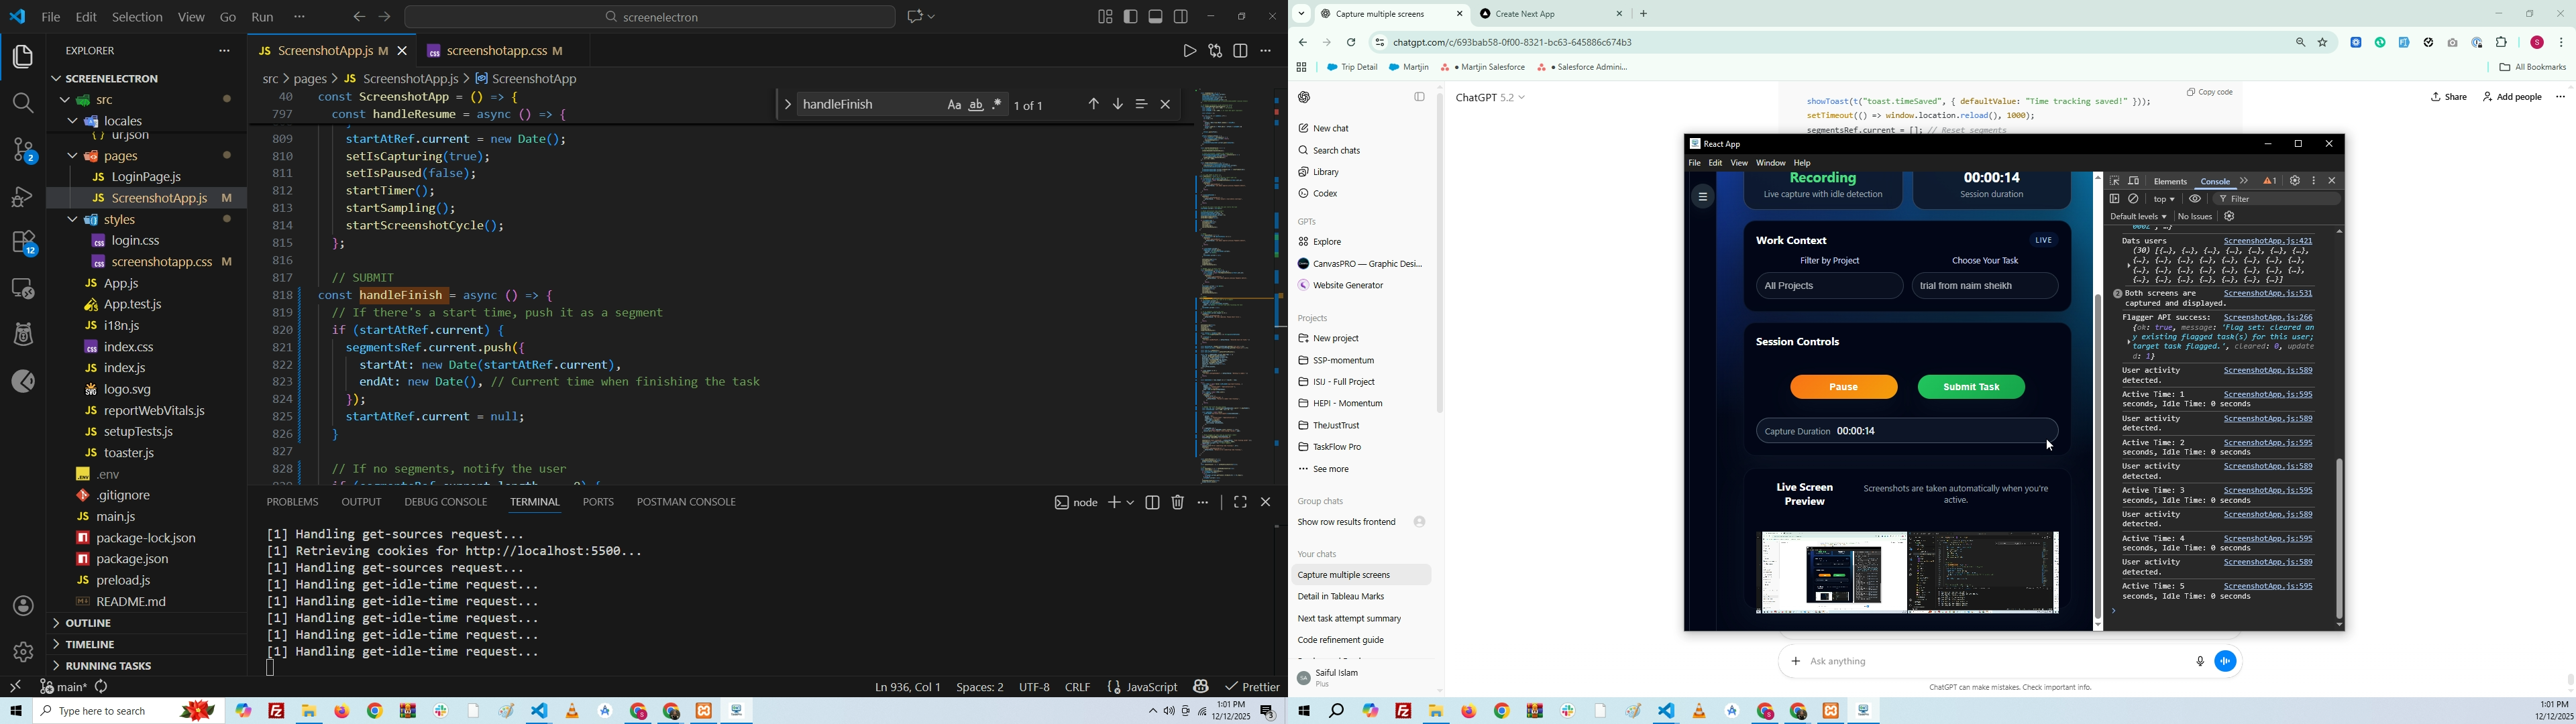Toggle Use Regular Expression in find widget
2576x724 pixels.
pos(998,105)
